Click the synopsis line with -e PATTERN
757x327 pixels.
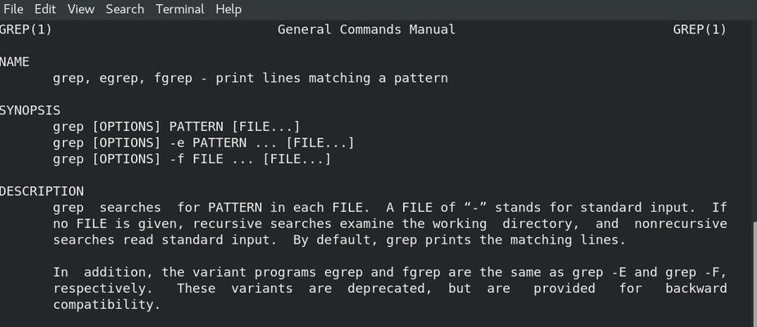pos(203,143)
